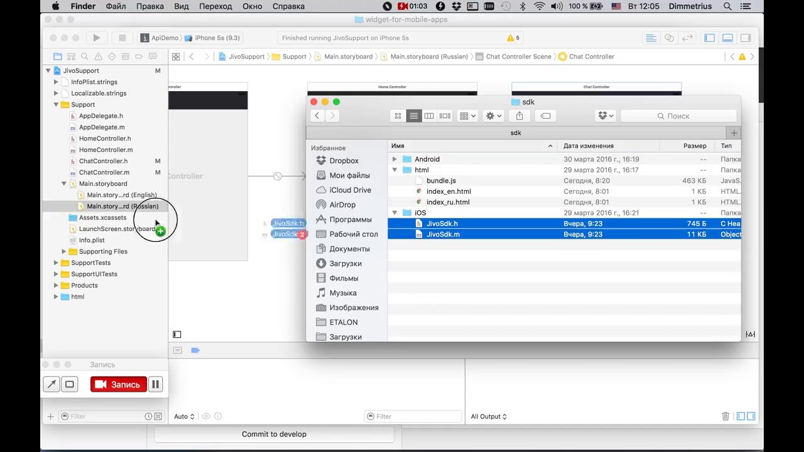
Task: Open the All Output dropdown
Action: click(489, 416)
